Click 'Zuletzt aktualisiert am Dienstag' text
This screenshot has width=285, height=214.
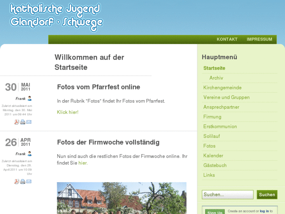(17, 167)
